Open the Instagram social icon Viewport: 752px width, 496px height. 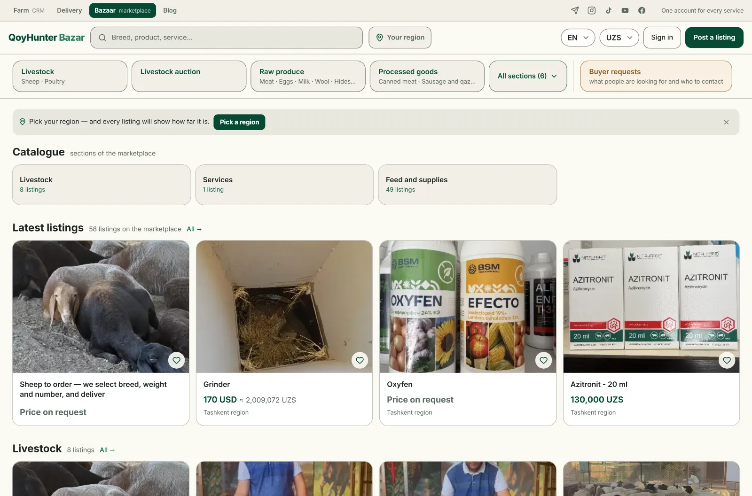pos(592,10)
